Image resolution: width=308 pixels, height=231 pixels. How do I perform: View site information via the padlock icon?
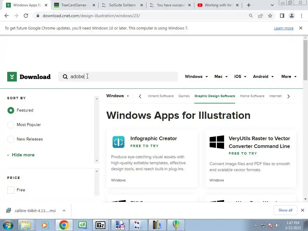(x=38, y=16)
